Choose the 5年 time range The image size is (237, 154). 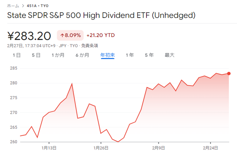click(149, 55)
